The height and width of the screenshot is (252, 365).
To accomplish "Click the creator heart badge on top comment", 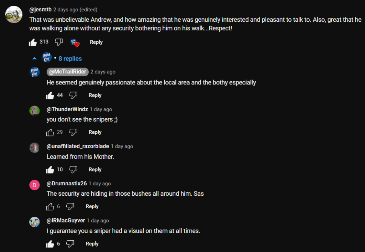I will (74, 42).
